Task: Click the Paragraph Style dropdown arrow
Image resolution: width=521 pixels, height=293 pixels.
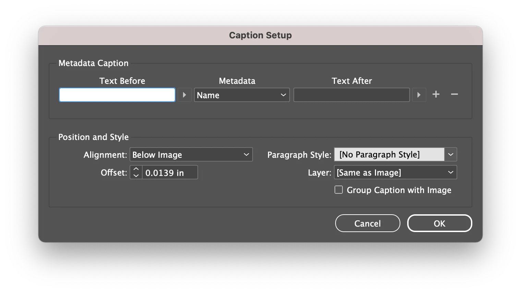Action: 451,155
